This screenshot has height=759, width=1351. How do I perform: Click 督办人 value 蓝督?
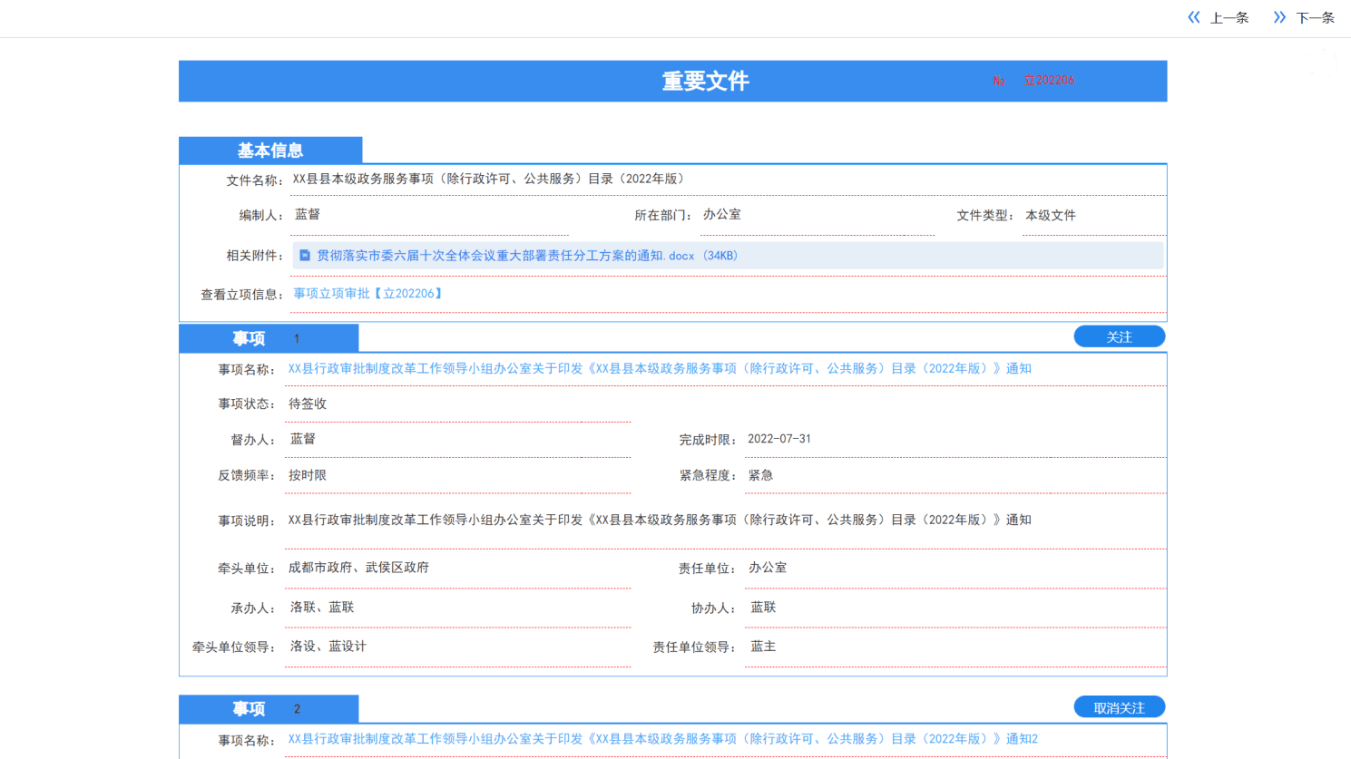(x=303, y=439)
